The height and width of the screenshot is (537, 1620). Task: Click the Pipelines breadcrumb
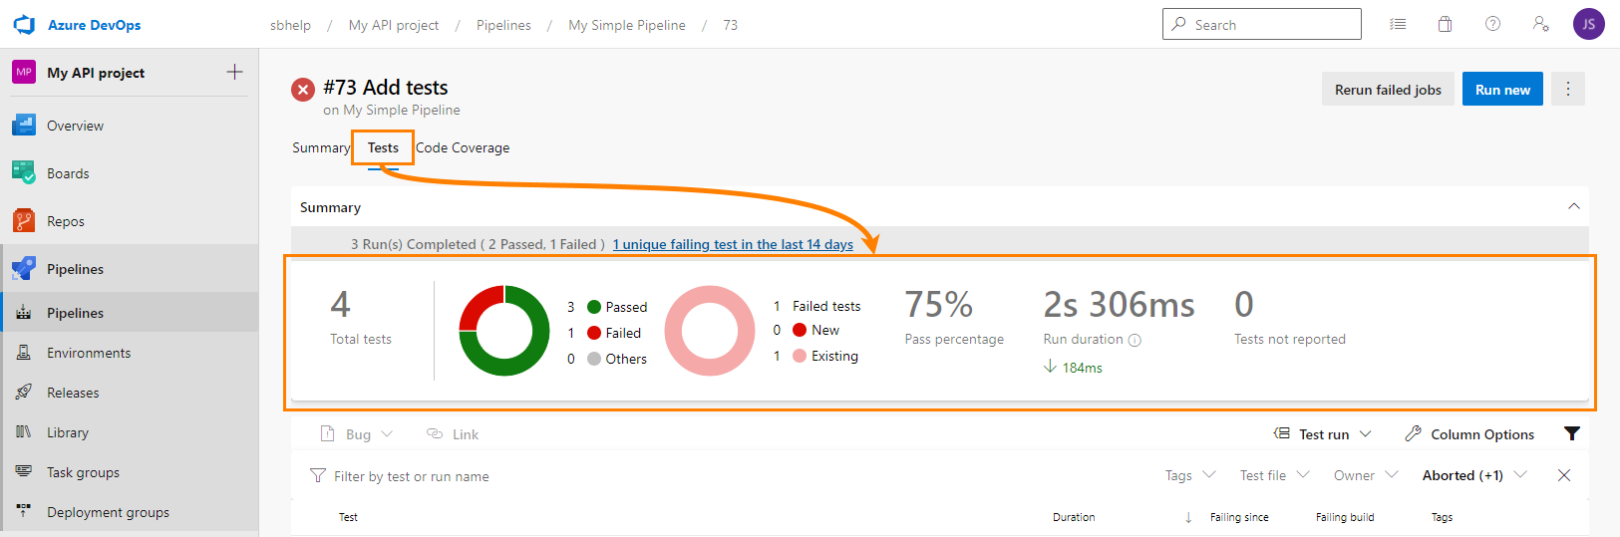pos(503,25)
